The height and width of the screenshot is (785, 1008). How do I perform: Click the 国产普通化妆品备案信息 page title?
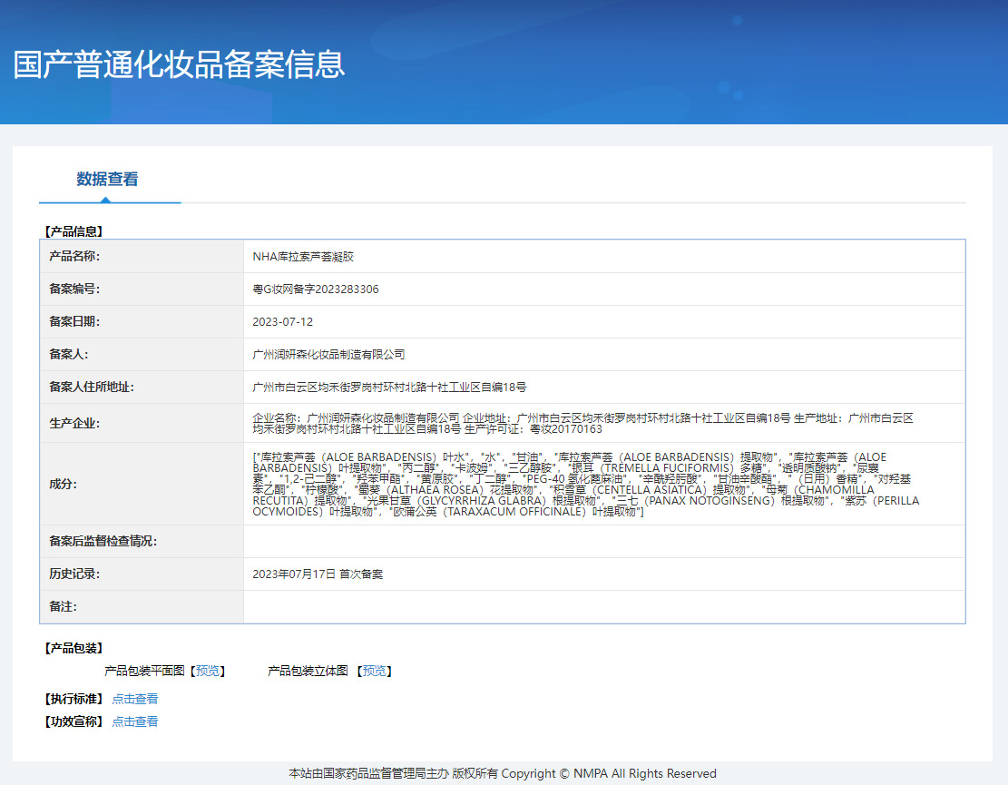(x=180, y=65)
